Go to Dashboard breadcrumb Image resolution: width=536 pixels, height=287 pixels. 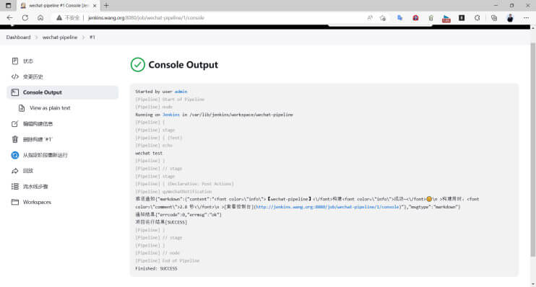pyautogui.click(x=18, y=37)
